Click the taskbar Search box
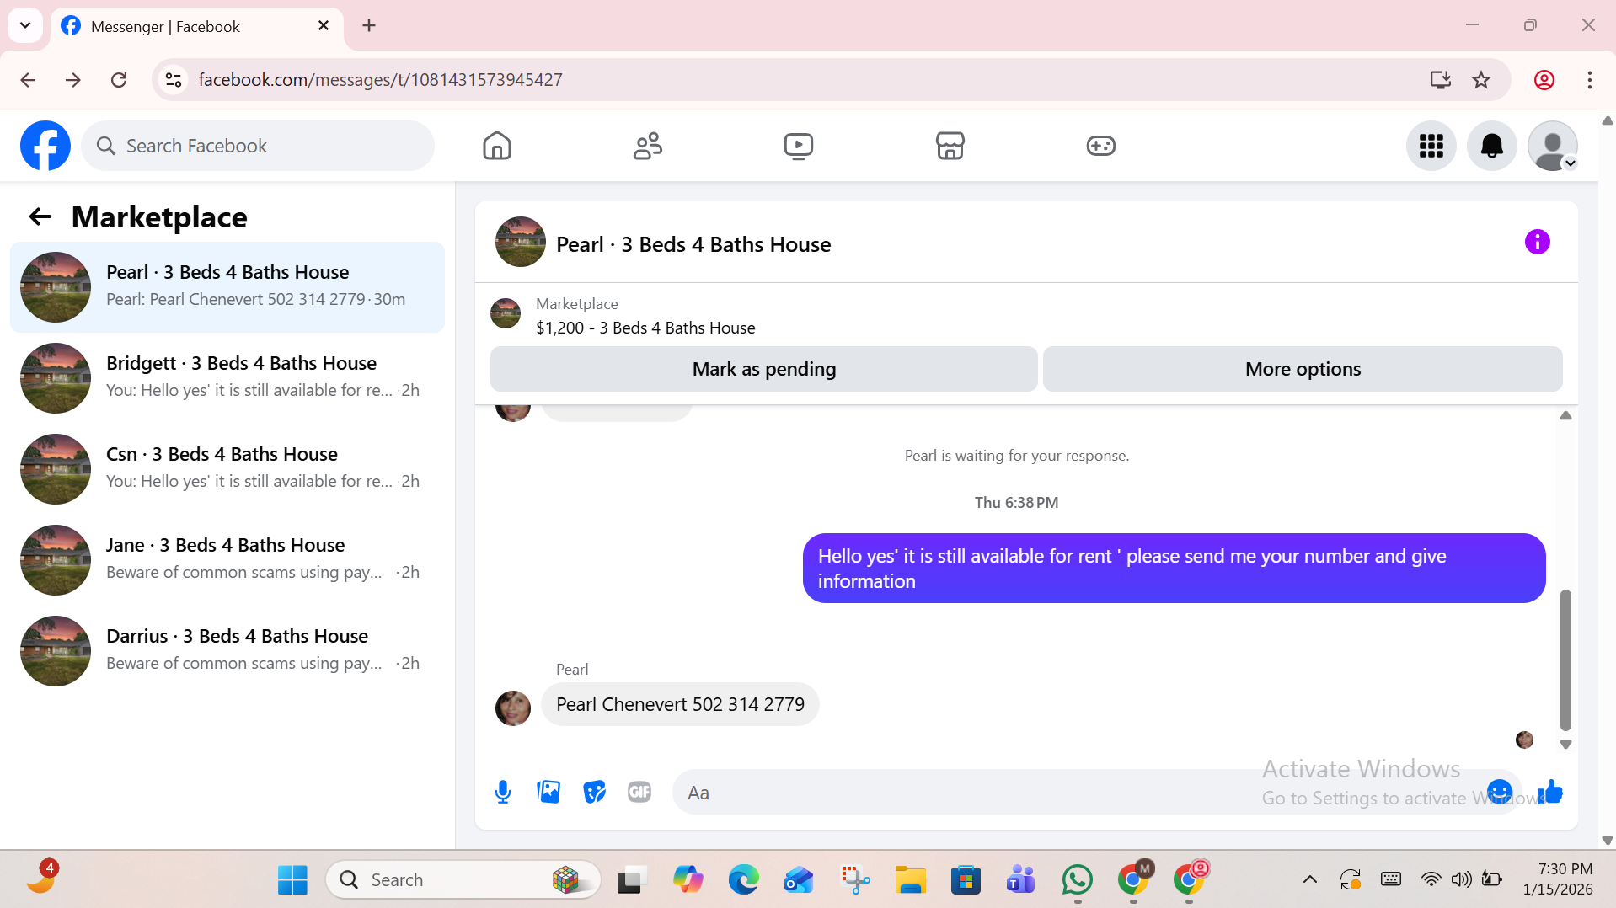This screenshot has height=908, width=1616. pos(463,880)
